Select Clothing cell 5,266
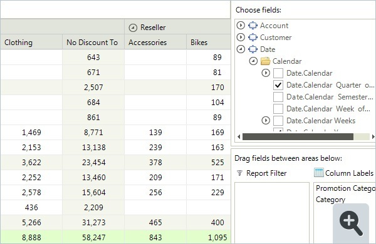Viewport: 376px width, 244px height. click(x=31, y=223)
